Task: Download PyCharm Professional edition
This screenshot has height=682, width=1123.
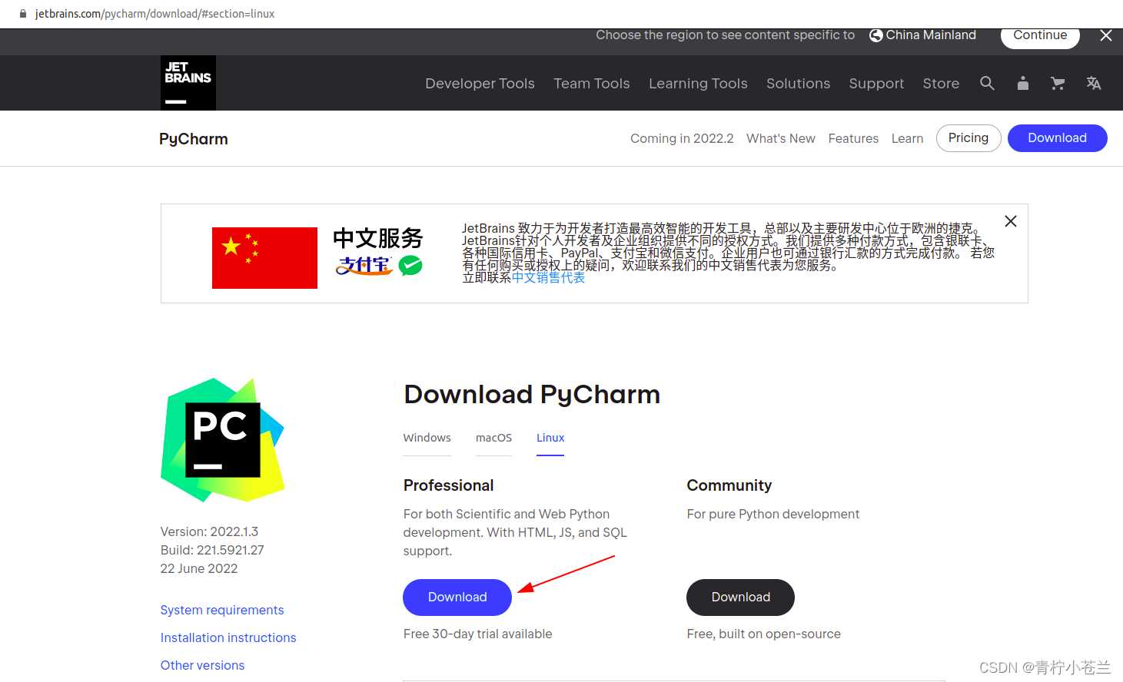Action: [457, 598]
